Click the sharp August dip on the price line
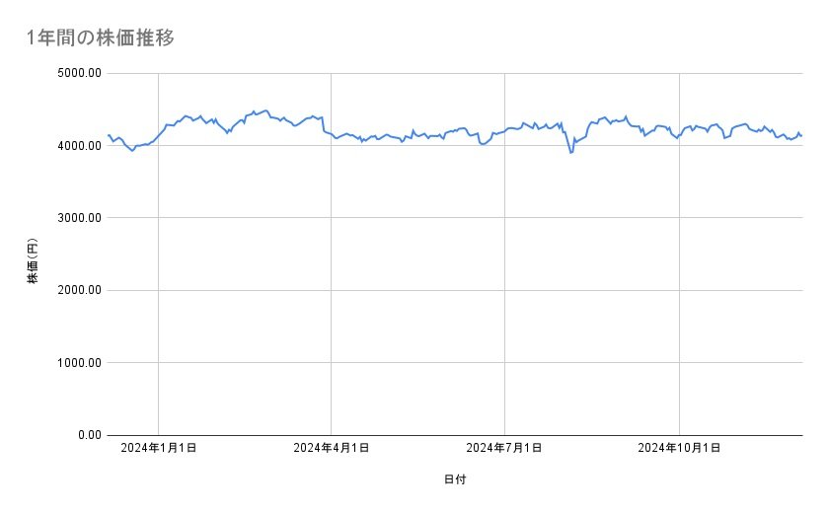Viewport: 828px width, 512px height. 570,152
